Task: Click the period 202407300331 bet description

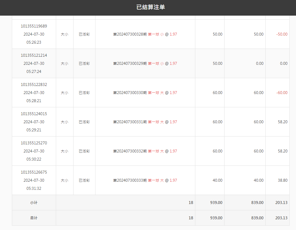Action: point(145,122)
